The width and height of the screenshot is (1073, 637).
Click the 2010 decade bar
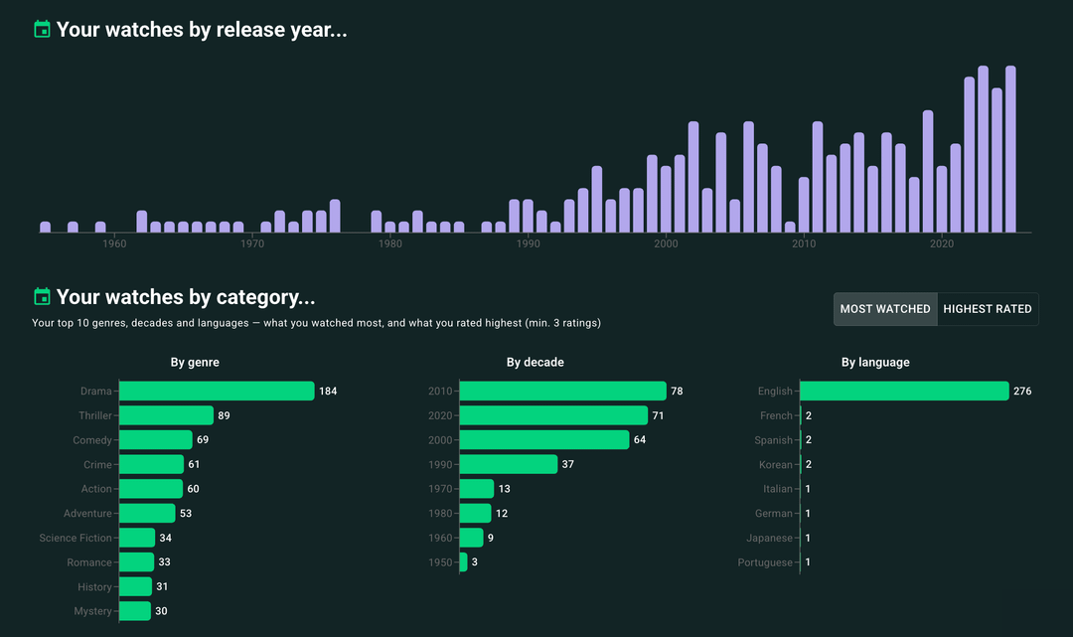click(x=562, y=392)
